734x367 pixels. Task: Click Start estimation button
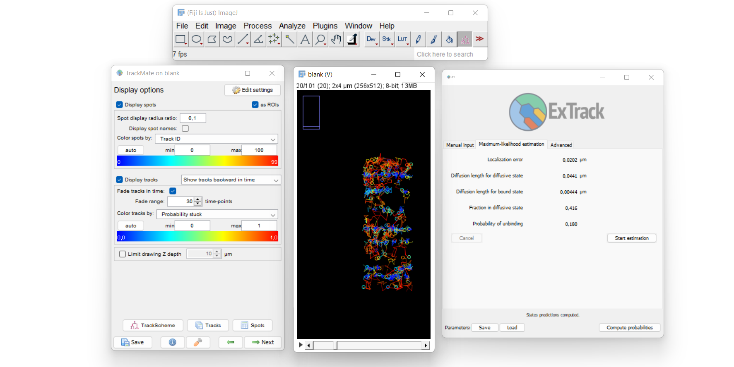tap(632, 238)
